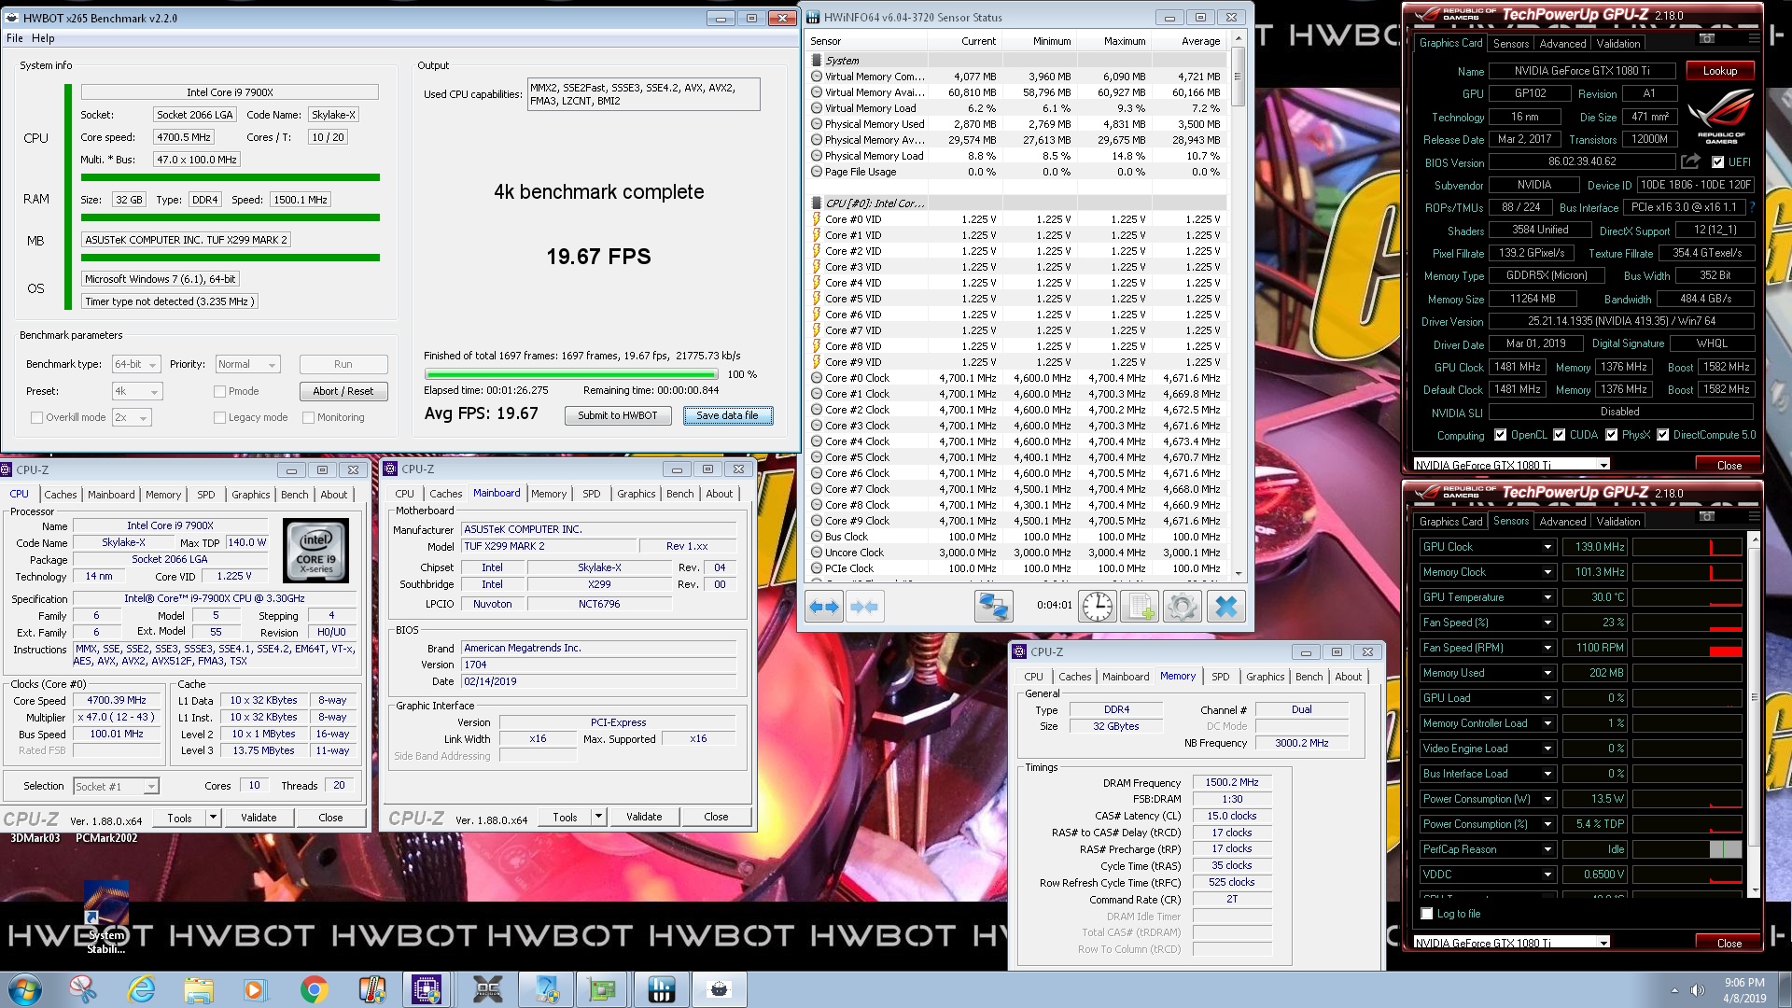Switch to CPU-Z purple chip taskbar icon
The height and width of the screenshot is (1008, 1792).
[427, 989]
